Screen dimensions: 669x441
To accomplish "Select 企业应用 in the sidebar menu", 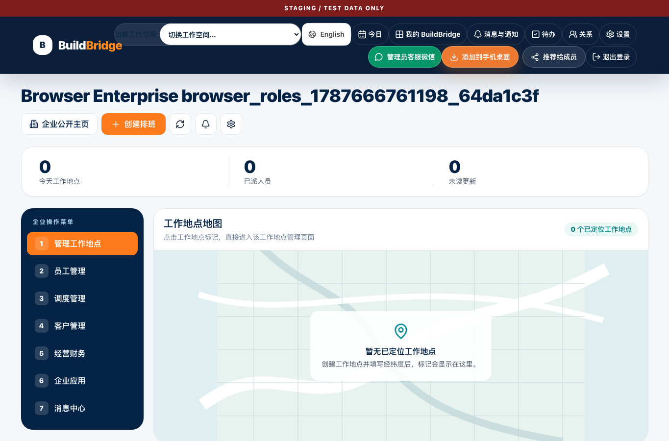I will (x=82, y=381).
